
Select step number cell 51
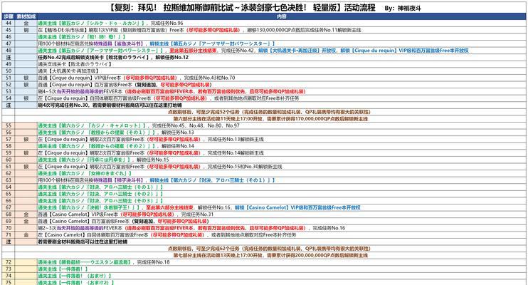pyautogui.click(x=8, y=78)
